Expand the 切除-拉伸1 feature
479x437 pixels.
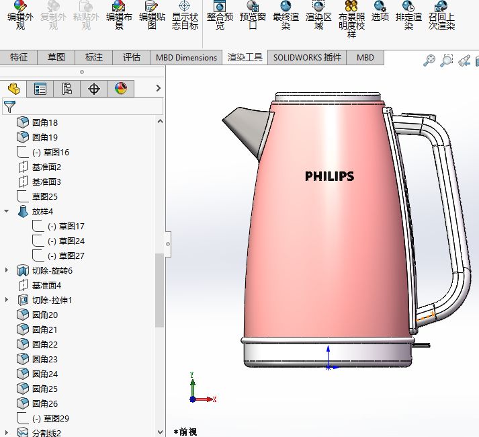click(7, 300)
